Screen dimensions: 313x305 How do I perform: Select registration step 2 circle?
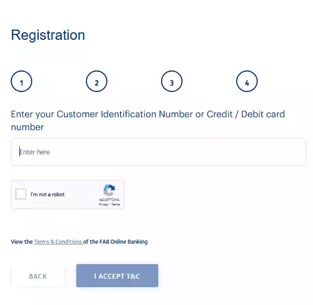(x=97, y=81)
